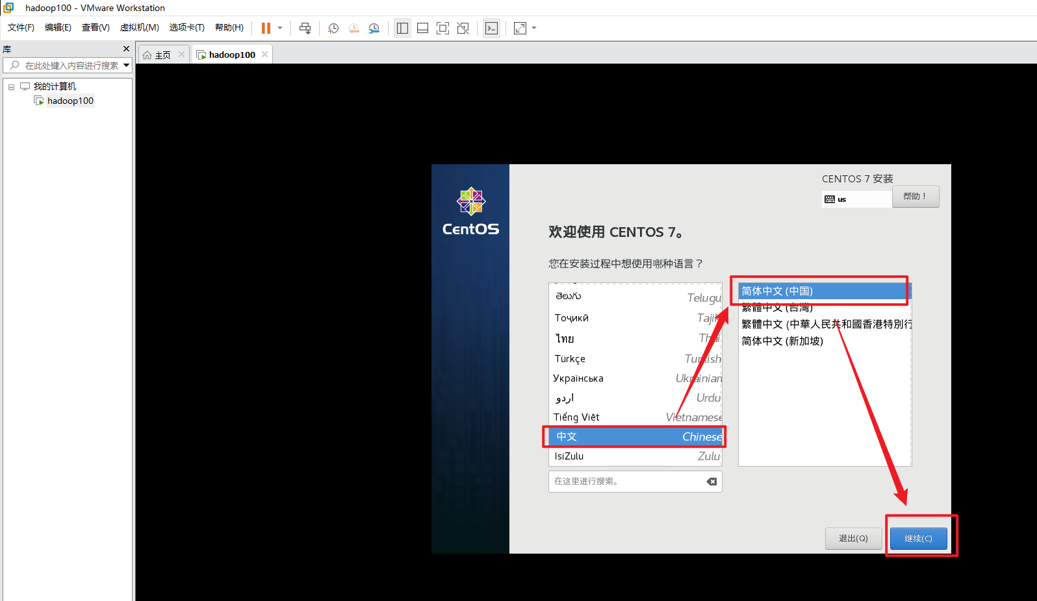Screen dimensions: 1037x601
Task: Open the snapshot manager icon
Action: pos(374,28)
